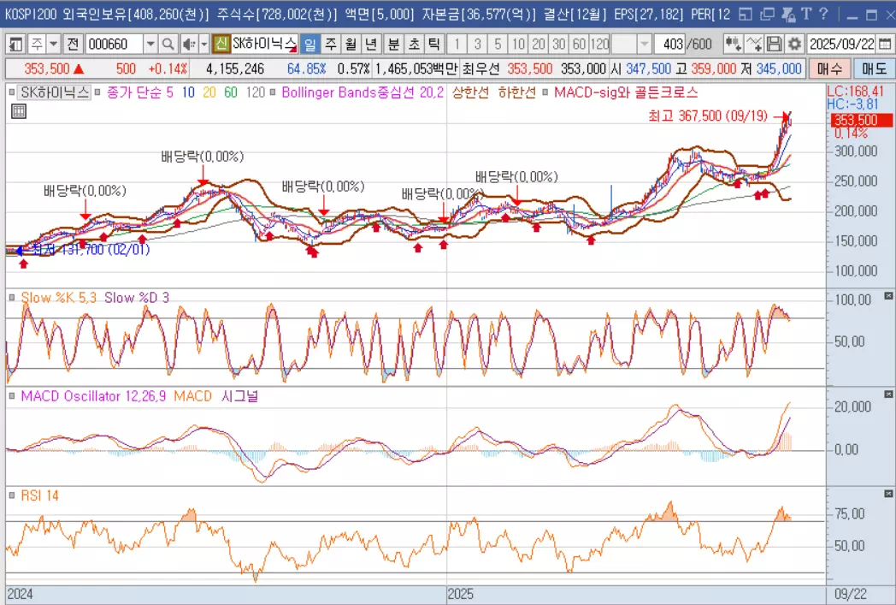Expand the 주 market type dropdown
The height and width of the screenshot is (605, 896).
(53, 44)
